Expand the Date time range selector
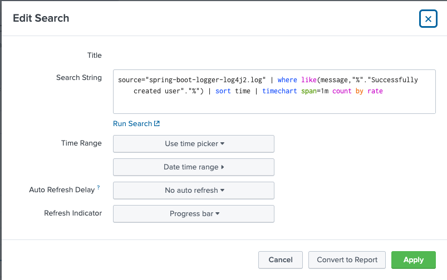 coord(194,167)
